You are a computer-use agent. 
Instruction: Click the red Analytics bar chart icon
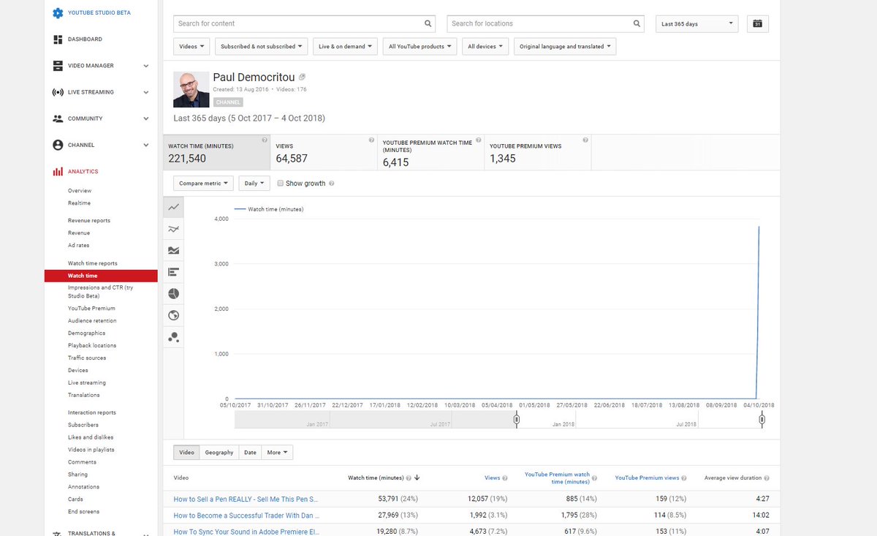[58, 172]
